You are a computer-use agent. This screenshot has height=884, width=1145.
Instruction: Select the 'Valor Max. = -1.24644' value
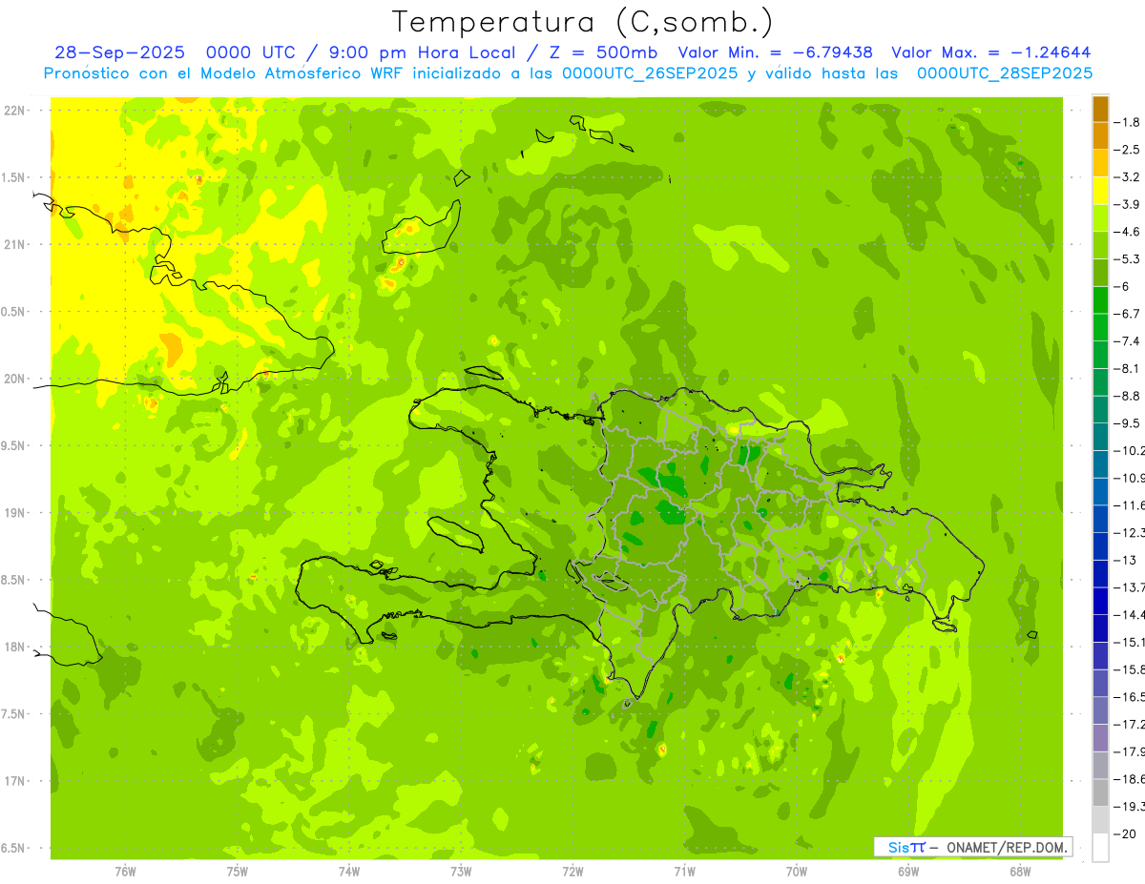[990, 52]
